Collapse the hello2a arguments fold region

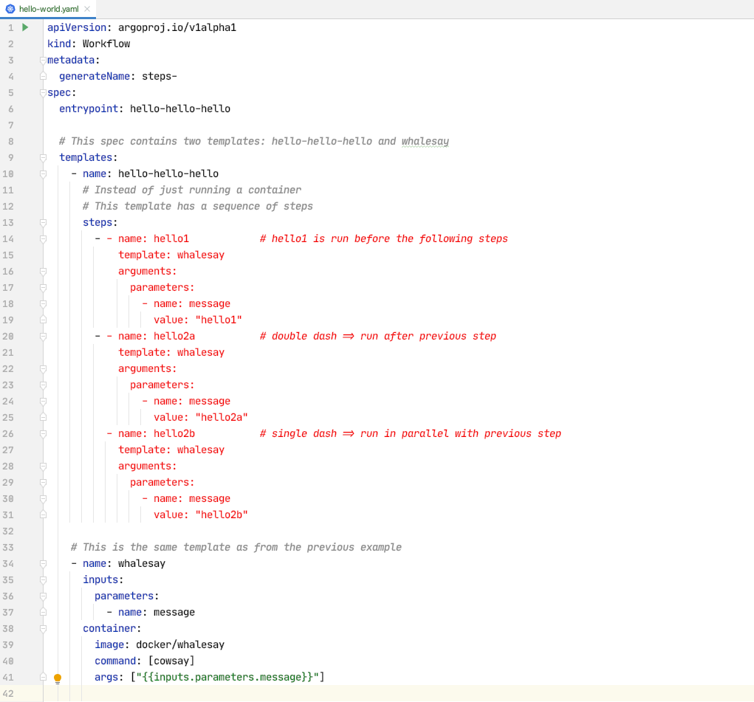click(42, 368)
